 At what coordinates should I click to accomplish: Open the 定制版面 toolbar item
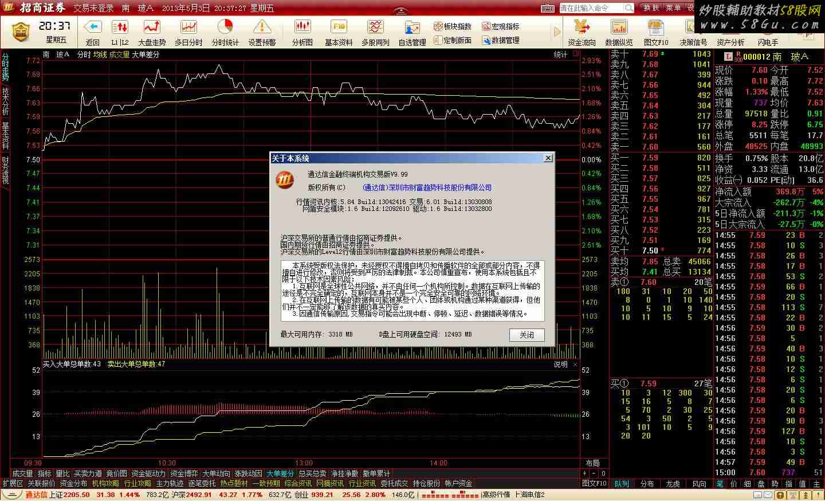coord(453,40)
